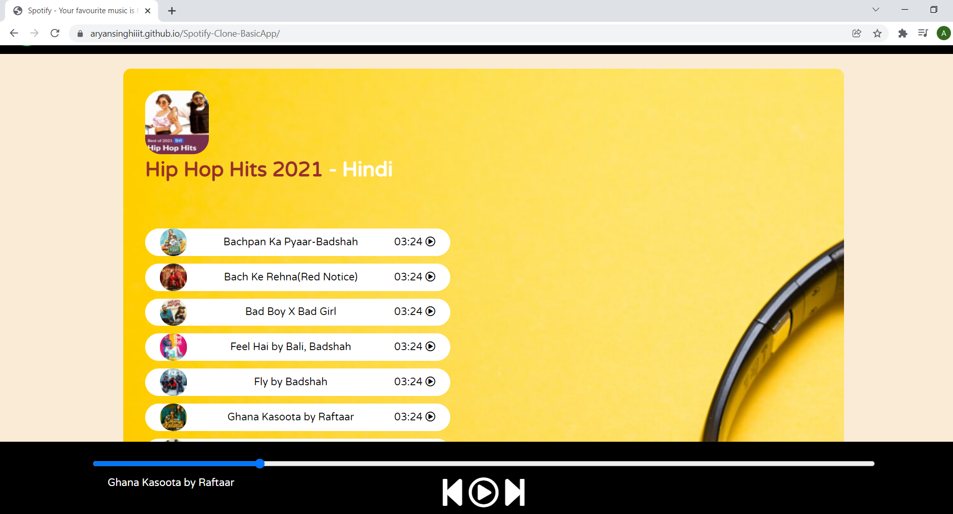Play the Bachpan Ka Pyaar-Badshah track
This screenshot has width=953, height=514.
pyautogui.click(x=430, y=242)
